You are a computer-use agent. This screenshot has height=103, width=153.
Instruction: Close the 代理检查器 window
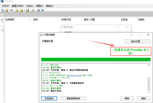[x=148, y=35]
